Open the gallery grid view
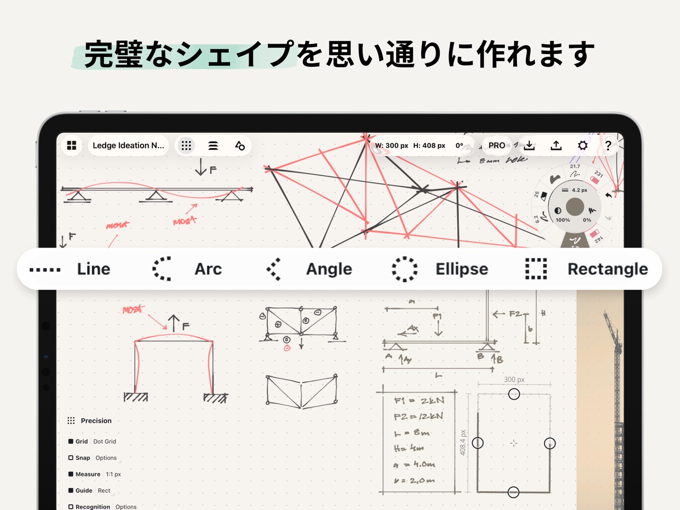Image resolution: width=680 pixels, height=510 pixels. [x=72, y=146]
